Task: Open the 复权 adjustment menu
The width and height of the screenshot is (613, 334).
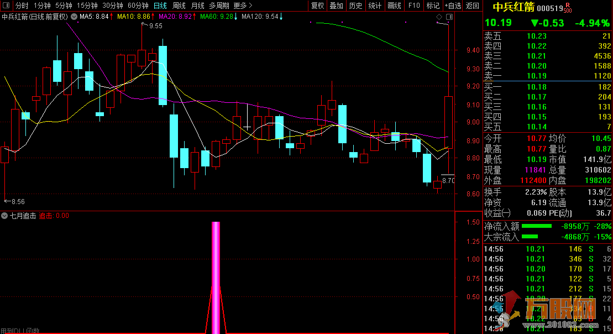Action: (317, 6)
